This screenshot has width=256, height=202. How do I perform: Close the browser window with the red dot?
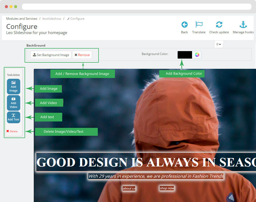pyautogui.click(x=6, y=7)
